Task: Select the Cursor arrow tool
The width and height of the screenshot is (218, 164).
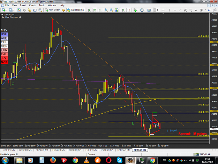Action: point(158,10)
